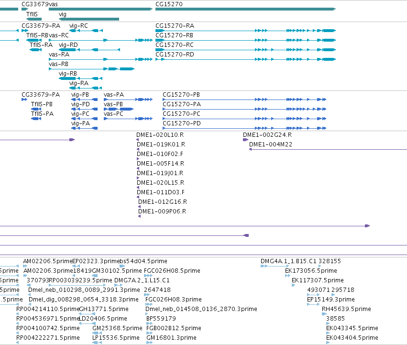Image resolution: width=407 pixels, height=345 pixels.
Task: Open the vas-RB transcript label
Action: click(x=58, y=64)
